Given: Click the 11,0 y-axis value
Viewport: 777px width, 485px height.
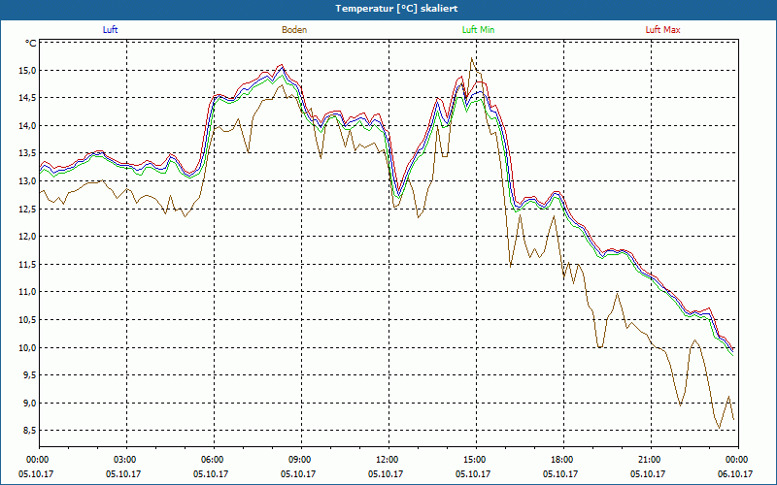Looking at the screenshot, I should click(28, 292).
